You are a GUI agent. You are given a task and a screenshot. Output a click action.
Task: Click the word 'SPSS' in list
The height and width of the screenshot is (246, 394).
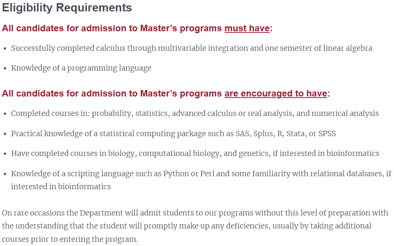[x=327, y=133]
